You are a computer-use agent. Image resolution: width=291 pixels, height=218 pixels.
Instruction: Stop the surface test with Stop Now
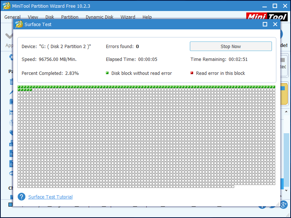tap(231, 46)
